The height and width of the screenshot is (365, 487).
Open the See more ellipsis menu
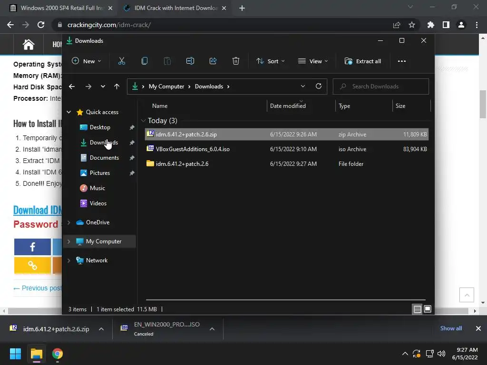tap(401, 61)
